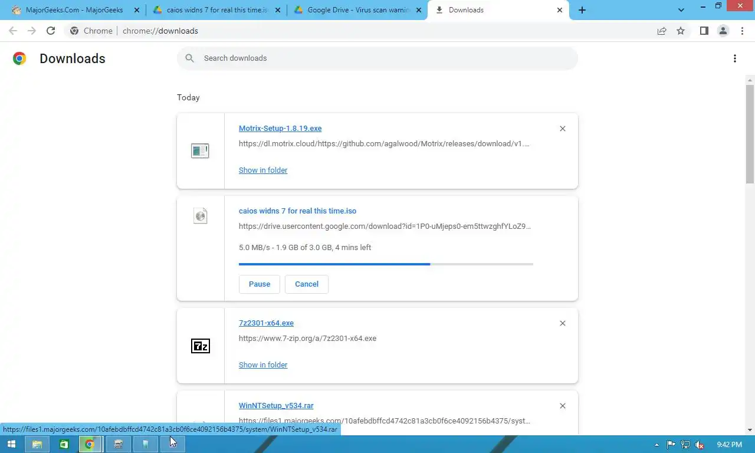Click the muted volume tray icon
755x453 pixels.
700,445
